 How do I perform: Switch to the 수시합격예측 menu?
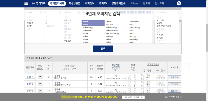click(38, 3)
